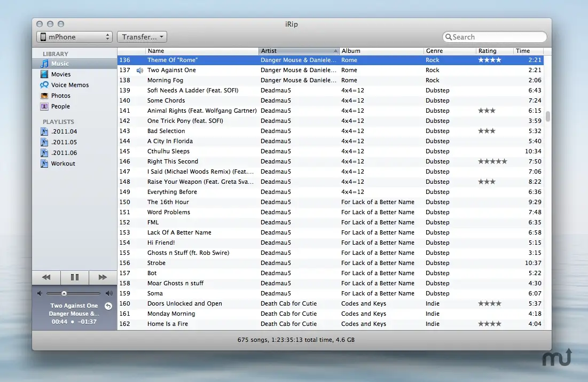
Task: Click the three-star rating of Bad Selection
Action: coord(487,131)
